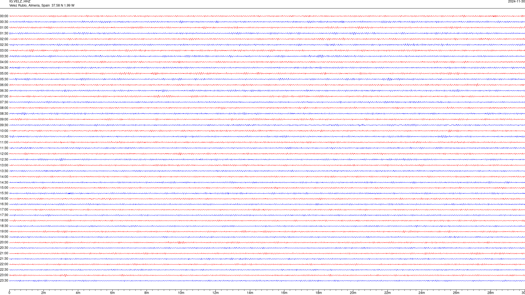This screenshot has height=295, width=525.
Task: Select the 15:30 trace label
Action: click(x=4, y=193)
